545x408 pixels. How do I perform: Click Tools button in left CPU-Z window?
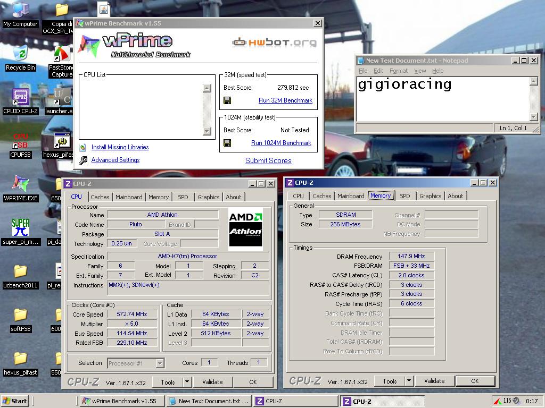(168, 382)
